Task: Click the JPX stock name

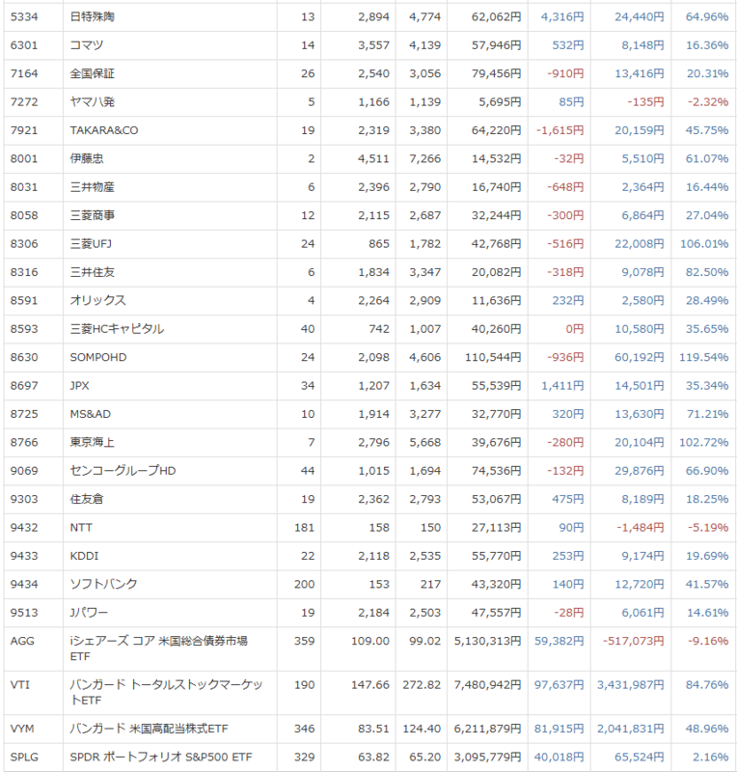Action: [x=79, y=385]
